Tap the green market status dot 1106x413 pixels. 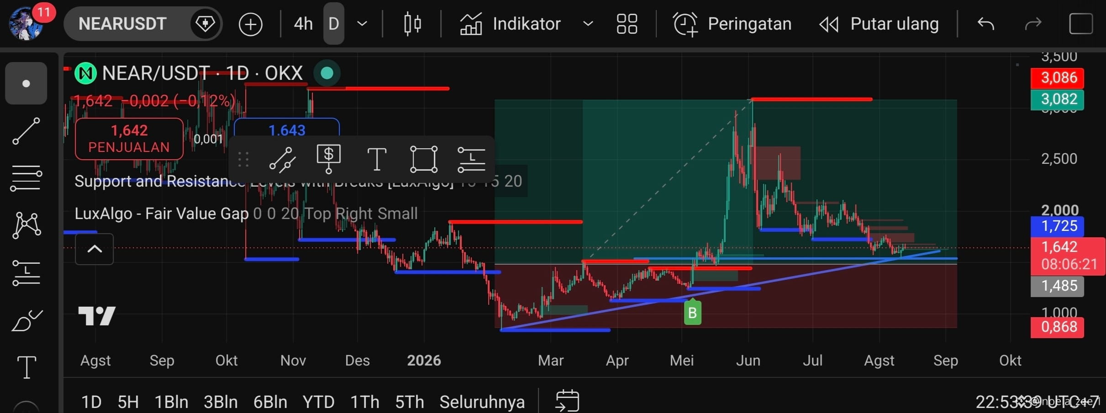[x=327, y=73]
